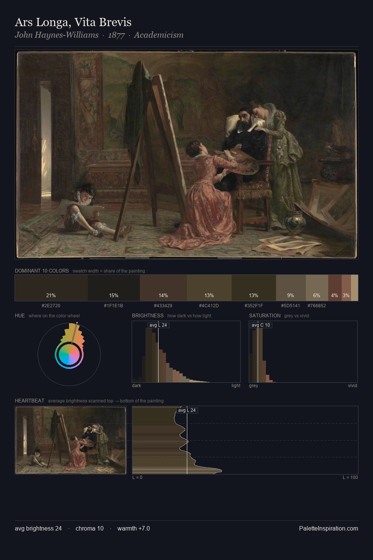Pick the 4% reddish-brown swatch

(x=335, y=288)
